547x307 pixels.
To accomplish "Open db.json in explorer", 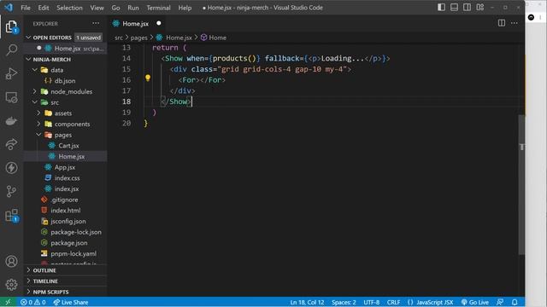I will click(65, 81).
